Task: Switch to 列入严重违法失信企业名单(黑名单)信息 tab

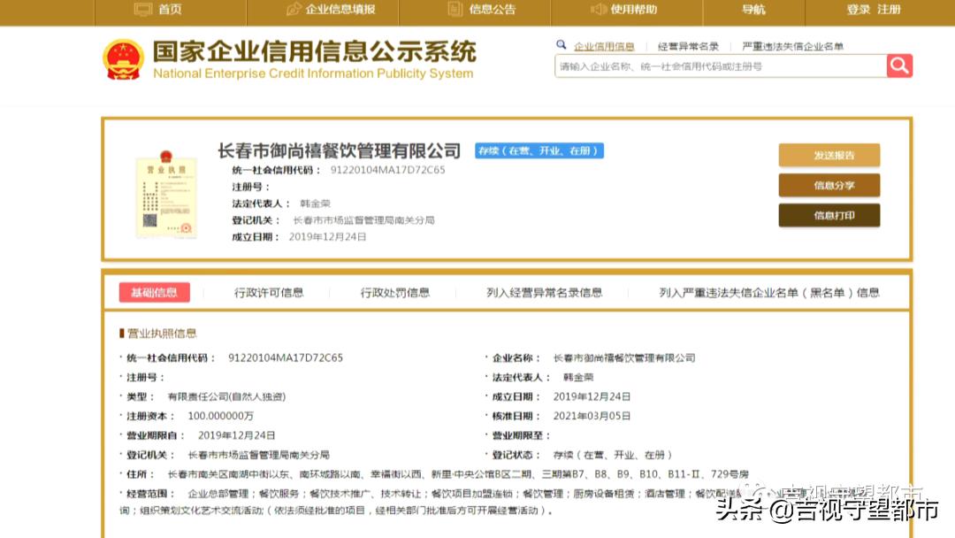Action: click(769, 293)
